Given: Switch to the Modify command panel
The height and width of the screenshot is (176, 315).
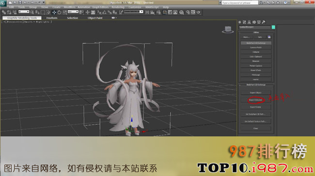Looking at the screenshot, I should [x=244, y=22].
